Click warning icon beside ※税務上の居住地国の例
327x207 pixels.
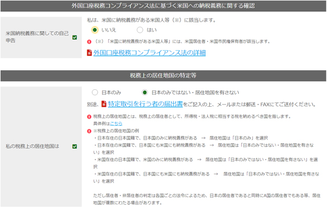pos(89,131)
